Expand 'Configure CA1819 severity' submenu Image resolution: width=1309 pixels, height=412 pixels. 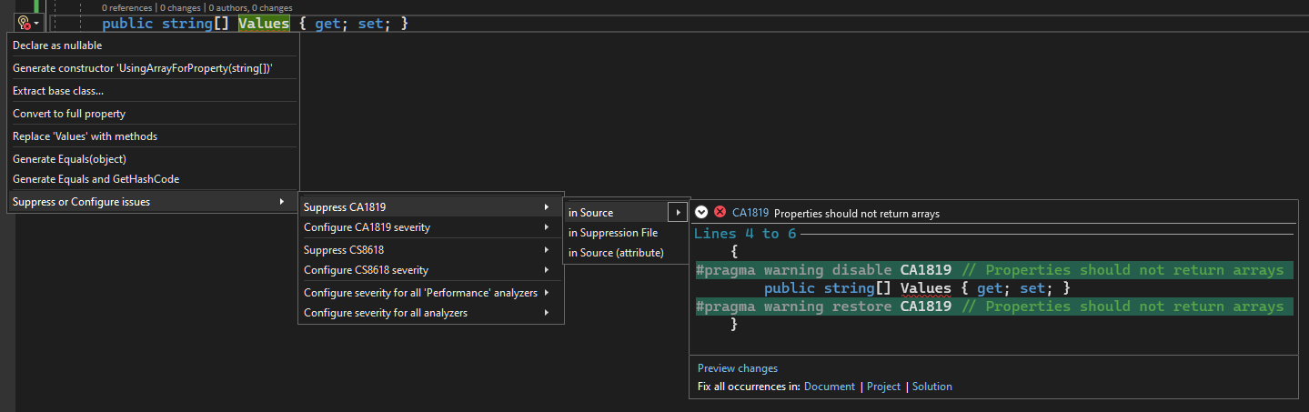[x=431, y=227]
